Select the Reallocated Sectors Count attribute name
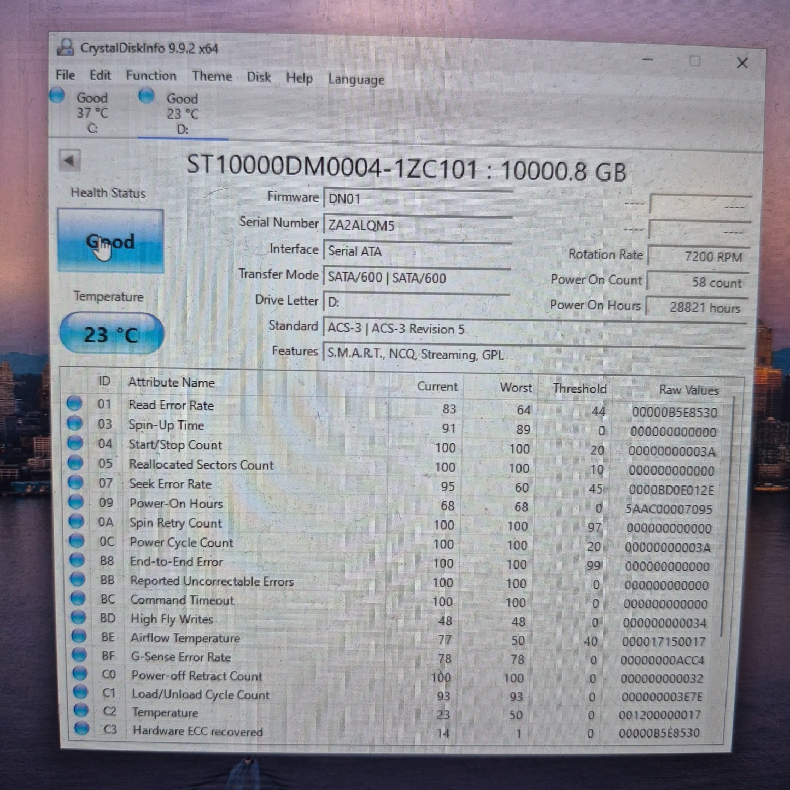 coord(201,465)
